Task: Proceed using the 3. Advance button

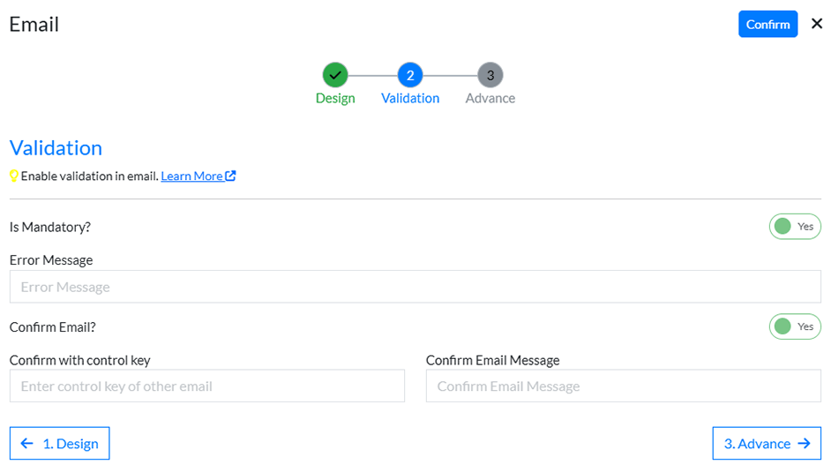Action: (x=766, y=444)
